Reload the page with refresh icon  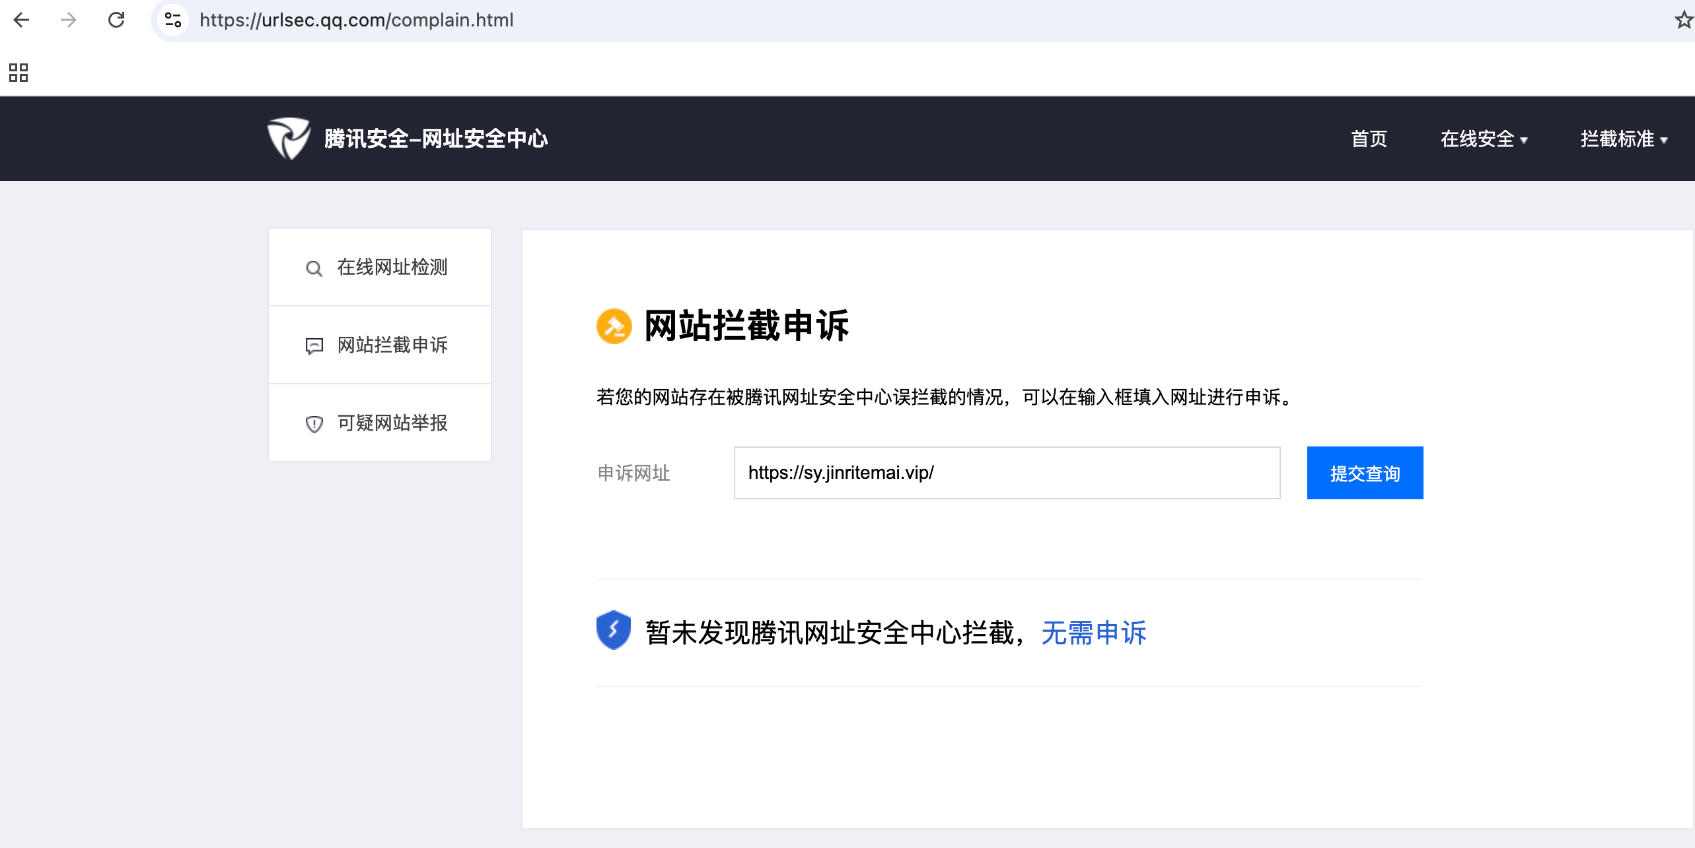116,20
